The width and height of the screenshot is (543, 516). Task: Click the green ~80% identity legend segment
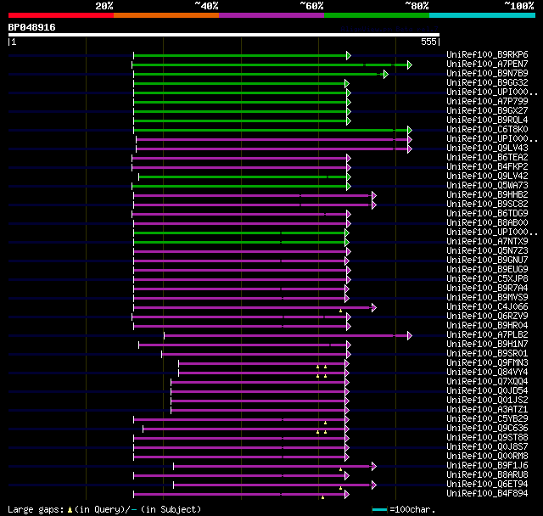377,15
